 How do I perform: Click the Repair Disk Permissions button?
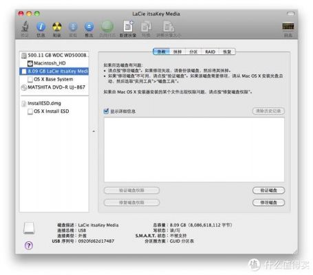131,202
